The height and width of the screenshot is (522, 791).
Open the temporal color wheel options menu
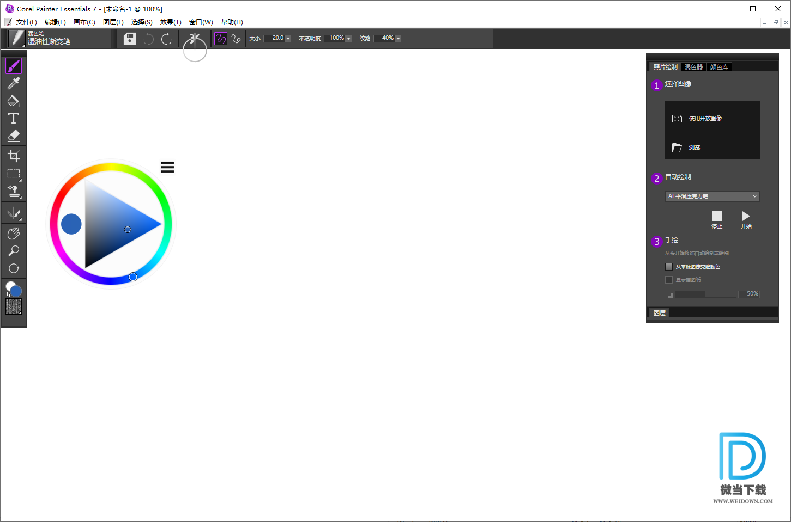coord(167,167)
